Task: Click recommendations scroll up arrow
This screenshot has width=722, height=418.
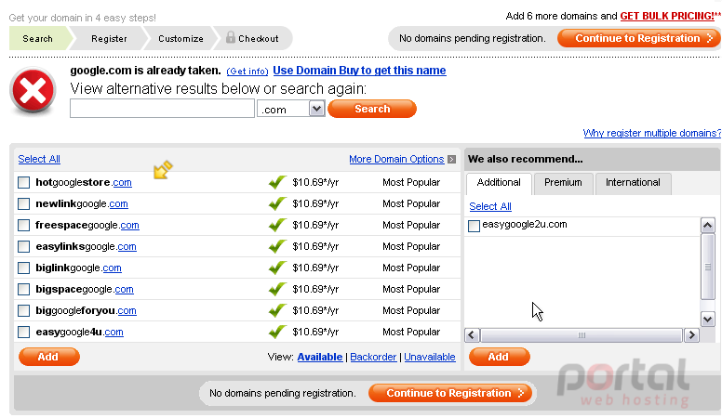Action: tap(707, 226)
